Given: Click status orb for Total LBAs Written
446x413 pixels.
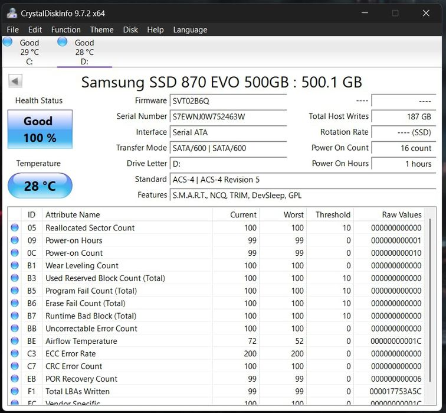Looking at the screenshot, I should tap(15, 391).
